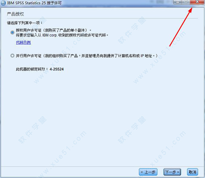205x178 pixels.
Task: Go back with the 上一步 button
Action: tap(148, 172)
